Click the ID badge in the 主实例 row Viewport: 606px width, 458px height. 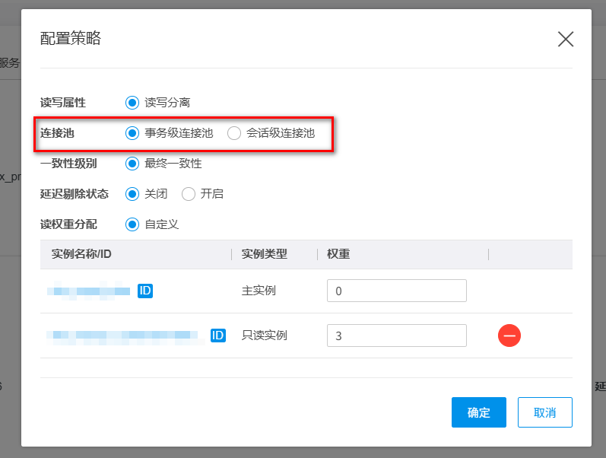pyautogui.click(x=145, y=291)
